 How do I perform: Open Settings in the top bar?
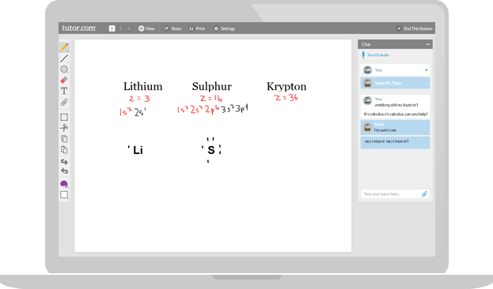click(225, 28)
